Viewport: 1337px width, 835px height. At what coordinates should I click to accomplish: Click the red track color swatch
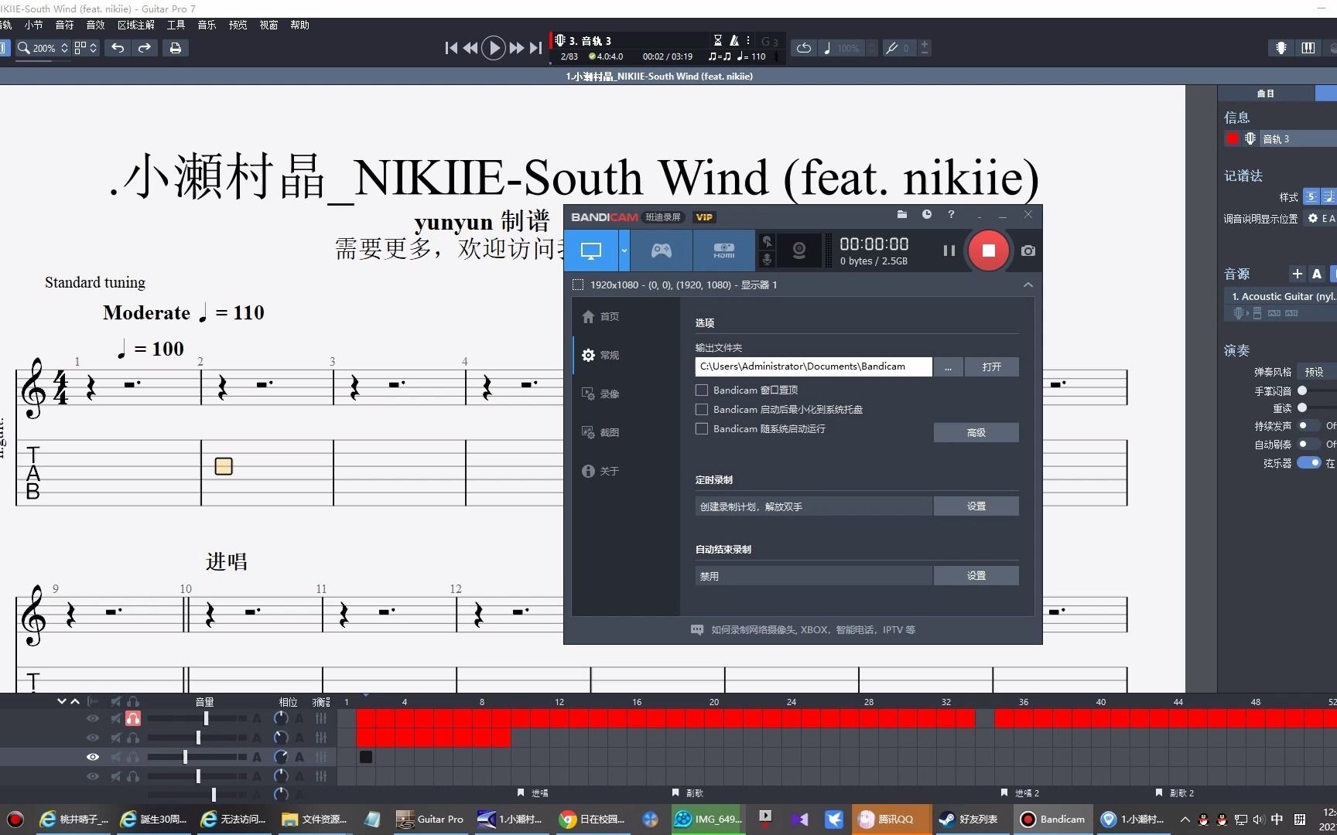tap(1233, 138)
